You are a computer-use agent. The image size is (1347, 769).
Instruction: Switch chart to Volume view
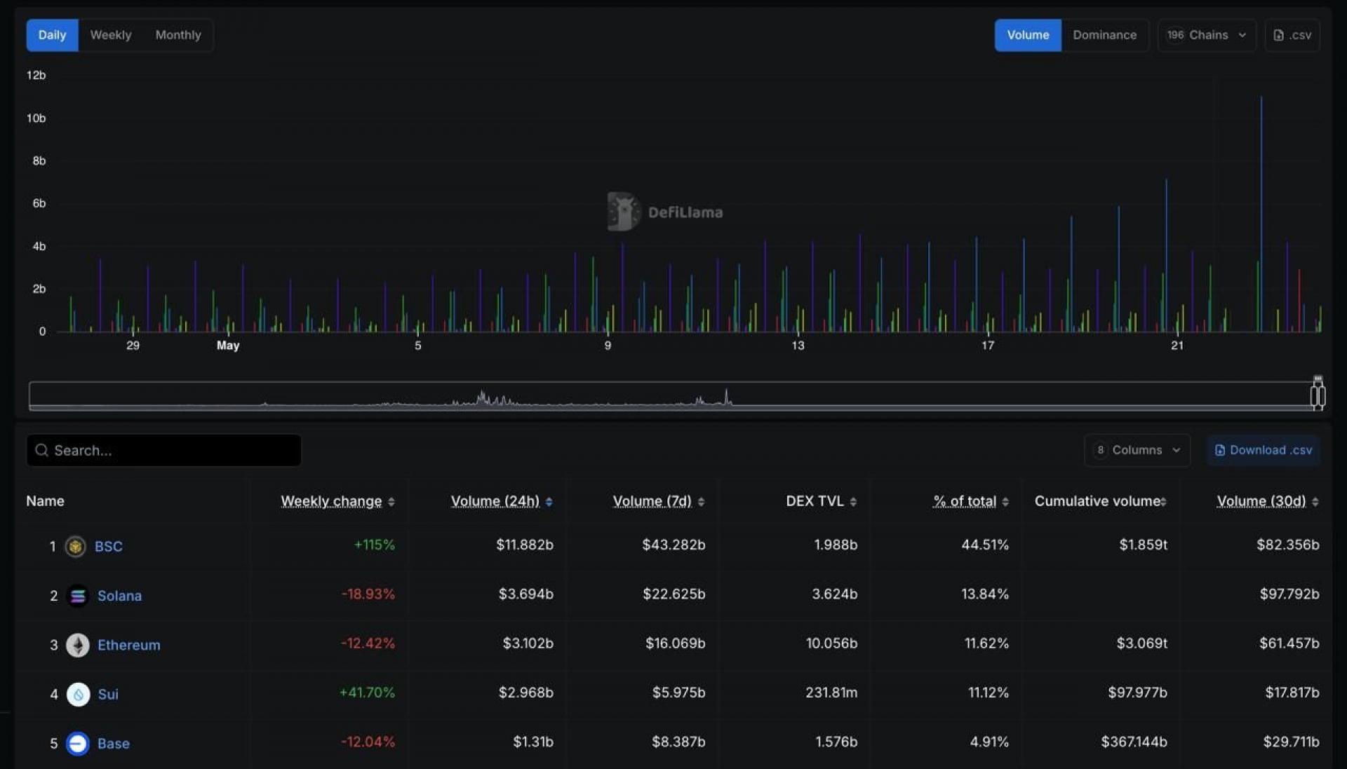click(x=1028, y=35)
